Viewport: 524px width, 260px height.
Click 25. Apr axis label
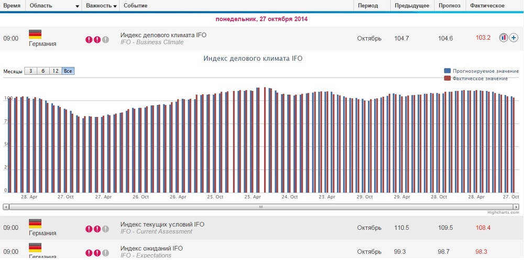tap(253, 197)
